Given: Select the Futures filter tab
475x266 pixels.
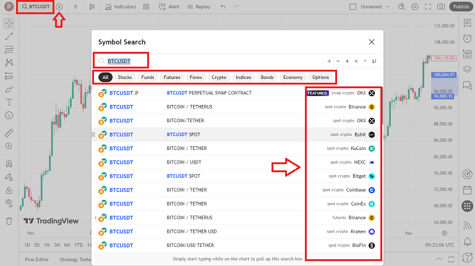Looking at the screenshot, I should 172,77.
